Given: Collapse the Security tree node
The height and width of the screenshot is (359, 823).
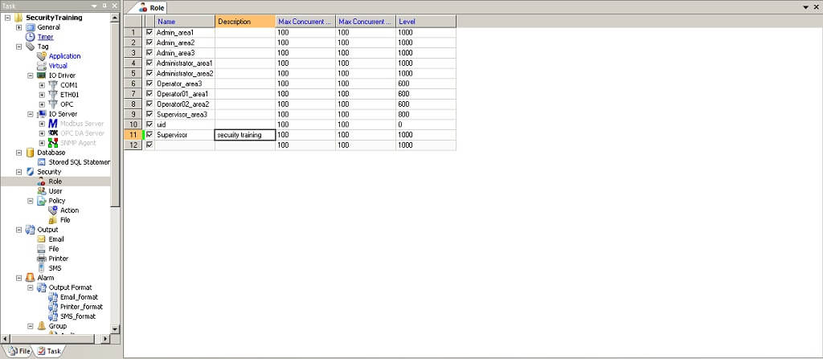Looking at the screenshot, I should pyautogui.click(x=19, y=172).
